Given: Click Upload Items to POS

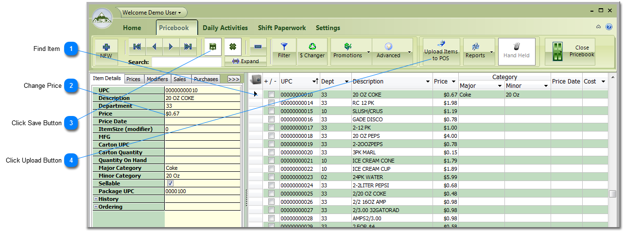Looking at the screenshot, I should [441, 51].
